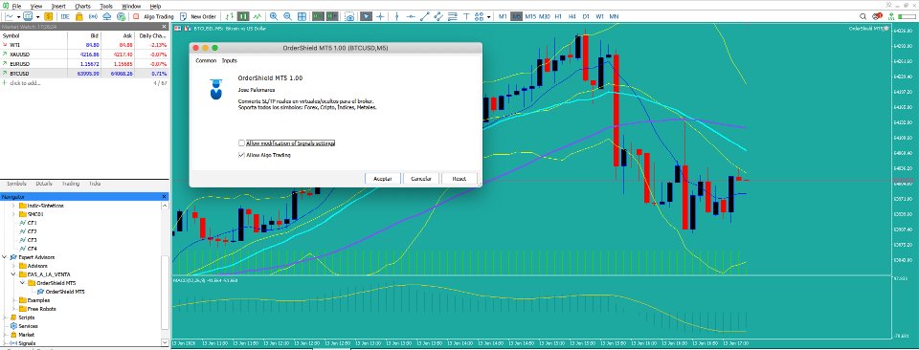Image resolution: width=919 pixels, height=350 pixels.
Task: Click the Signals radio-wave toolbar icon
Action: point(93,16)
